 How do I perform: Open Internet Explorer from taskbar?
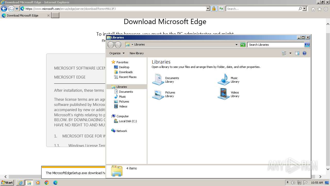click(20, 183)
